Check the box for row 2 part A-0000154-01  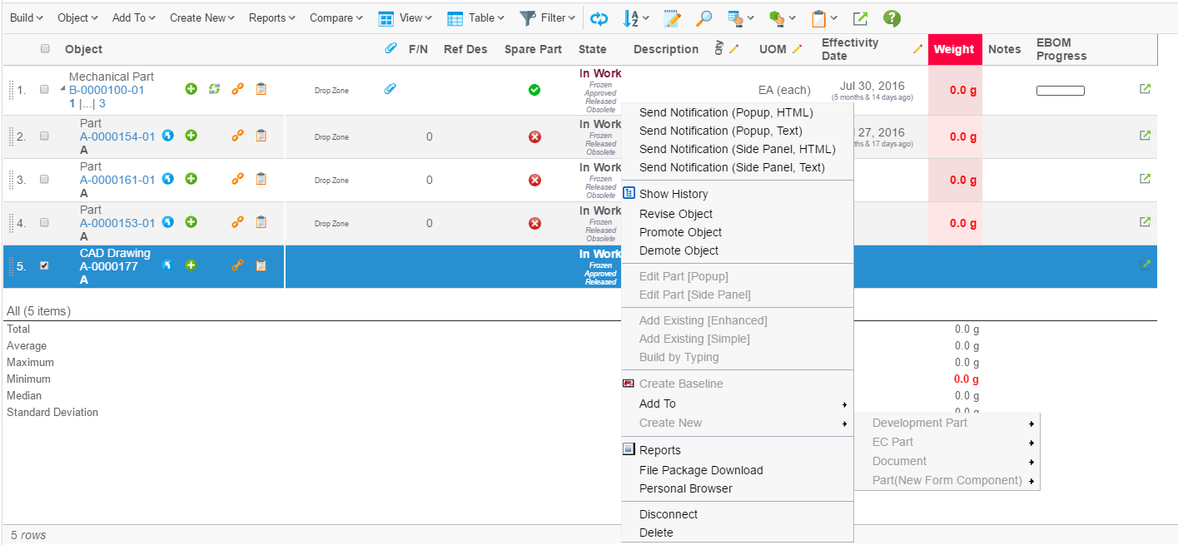tap(45, 136)
